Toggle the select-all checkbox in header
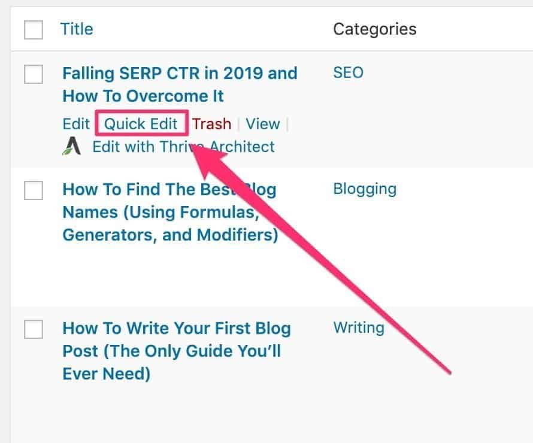This screenshot has width=533, height=443. pos(34,28)
